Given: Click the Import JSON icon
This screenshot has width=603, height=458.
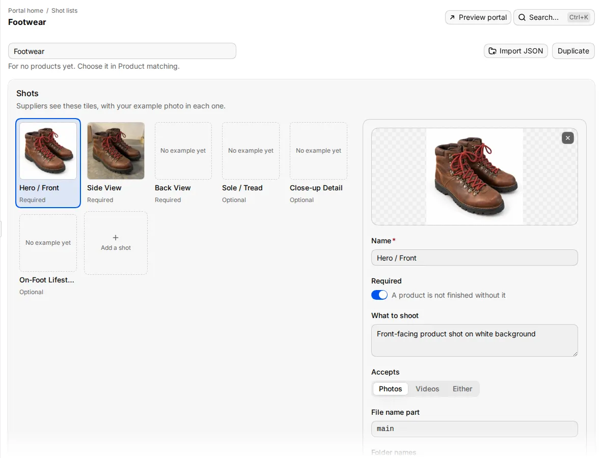Looking at the screenshot, I should (x=492, y=51).
